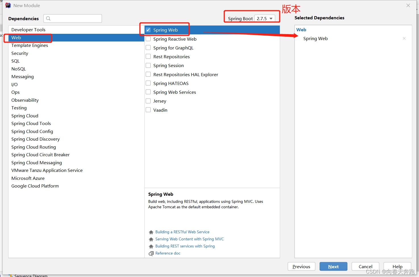
Task: Select Spring Cloud Messaging category
Action: pyautogui.click(x=76, y=163)
